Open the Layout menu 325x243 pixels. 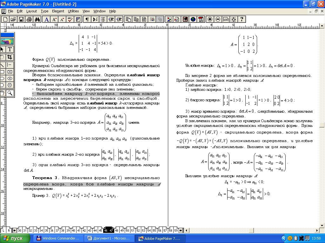(x=31, y=11)
